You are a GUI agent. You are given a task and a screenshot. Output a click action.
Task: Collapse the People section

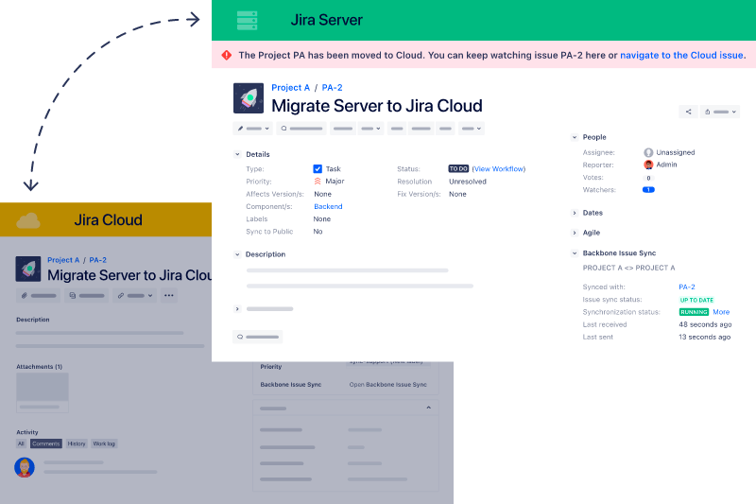[575, 137]
